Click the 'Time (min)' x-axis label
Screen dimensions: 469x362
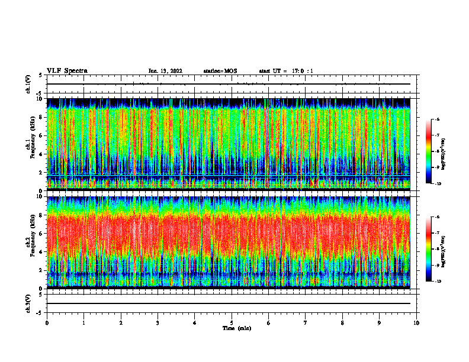pos(237,328)
